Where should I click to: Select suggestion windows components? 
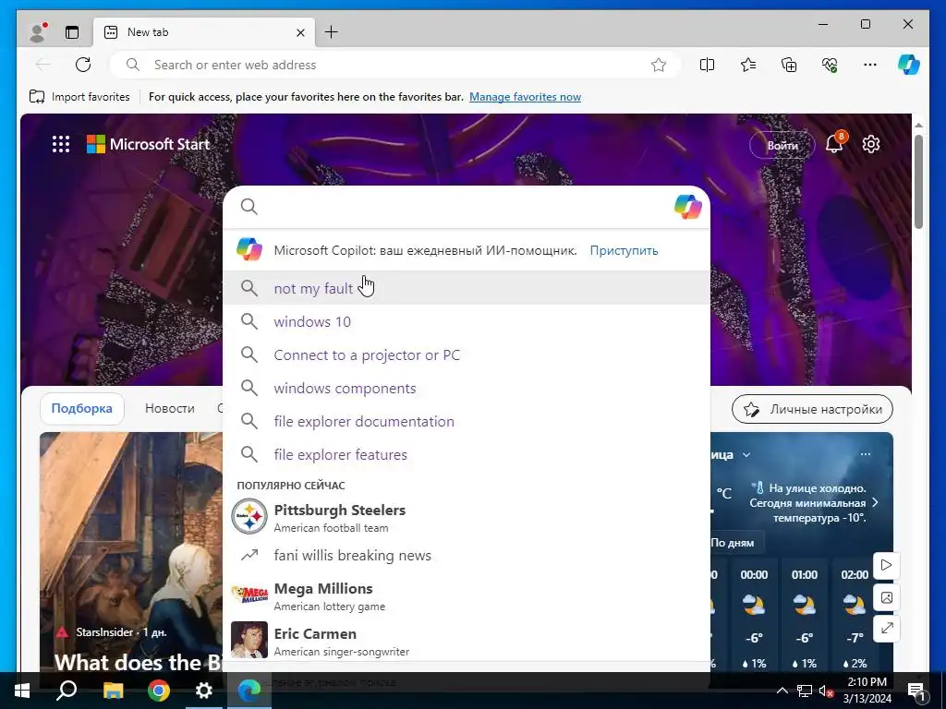click(467, 388)
